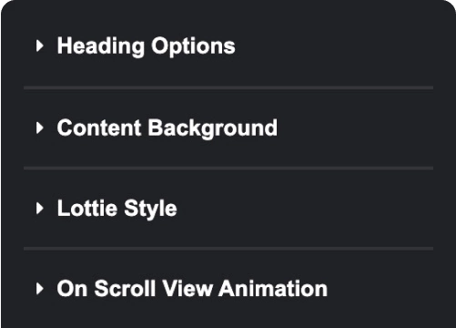Screen dimensions: 456x328
Task: Click the arrow beside On Scroll View Animation
Action: (40, 289)
